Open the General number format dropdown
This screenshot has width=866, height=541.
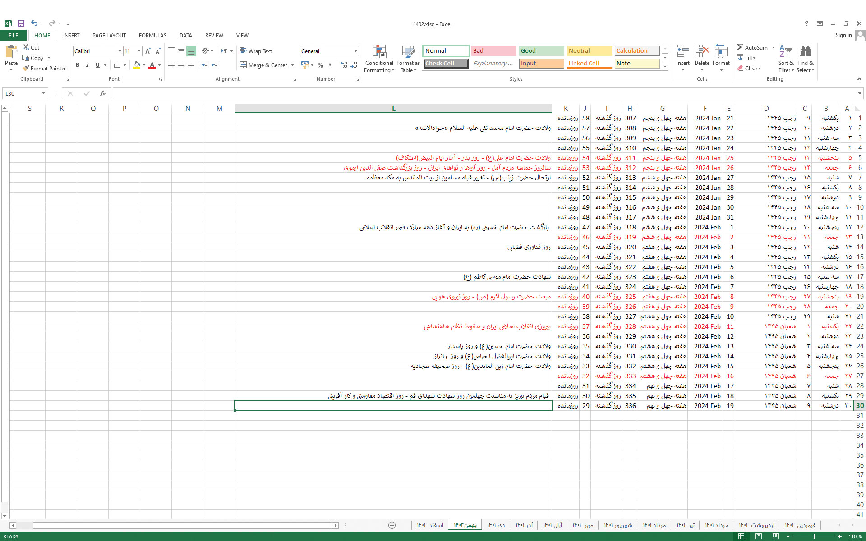click(x=355, y=51)
